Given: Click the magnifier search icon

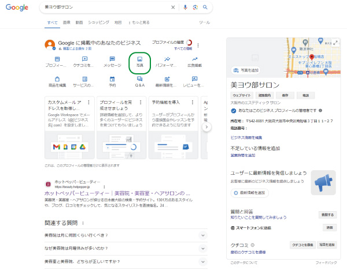Looking at the screenshot, I should (x=205, y=7).
